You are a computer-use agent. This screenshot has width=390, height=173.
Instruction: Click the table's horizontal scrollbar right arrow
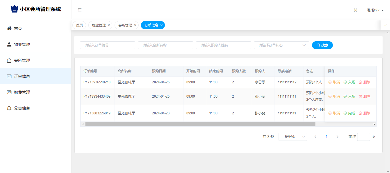pyautogui.click(x=374, y=124)
